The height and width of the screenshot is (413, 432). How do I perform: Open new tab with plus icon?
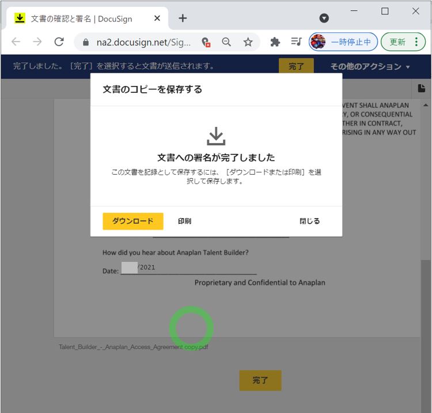pyautogui.click(x=183, y=18)
